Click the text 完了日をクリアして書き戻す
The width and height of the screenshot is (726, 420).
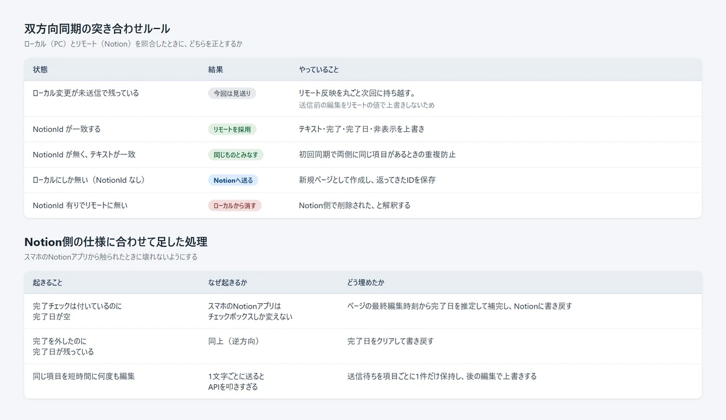pos(390,341)
